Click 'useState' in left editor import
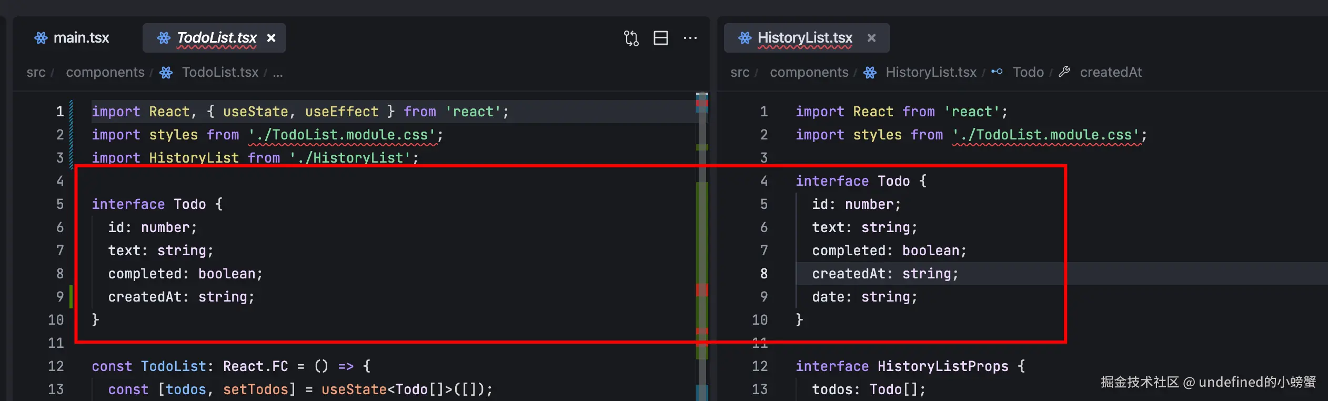 tap(256, 112)
